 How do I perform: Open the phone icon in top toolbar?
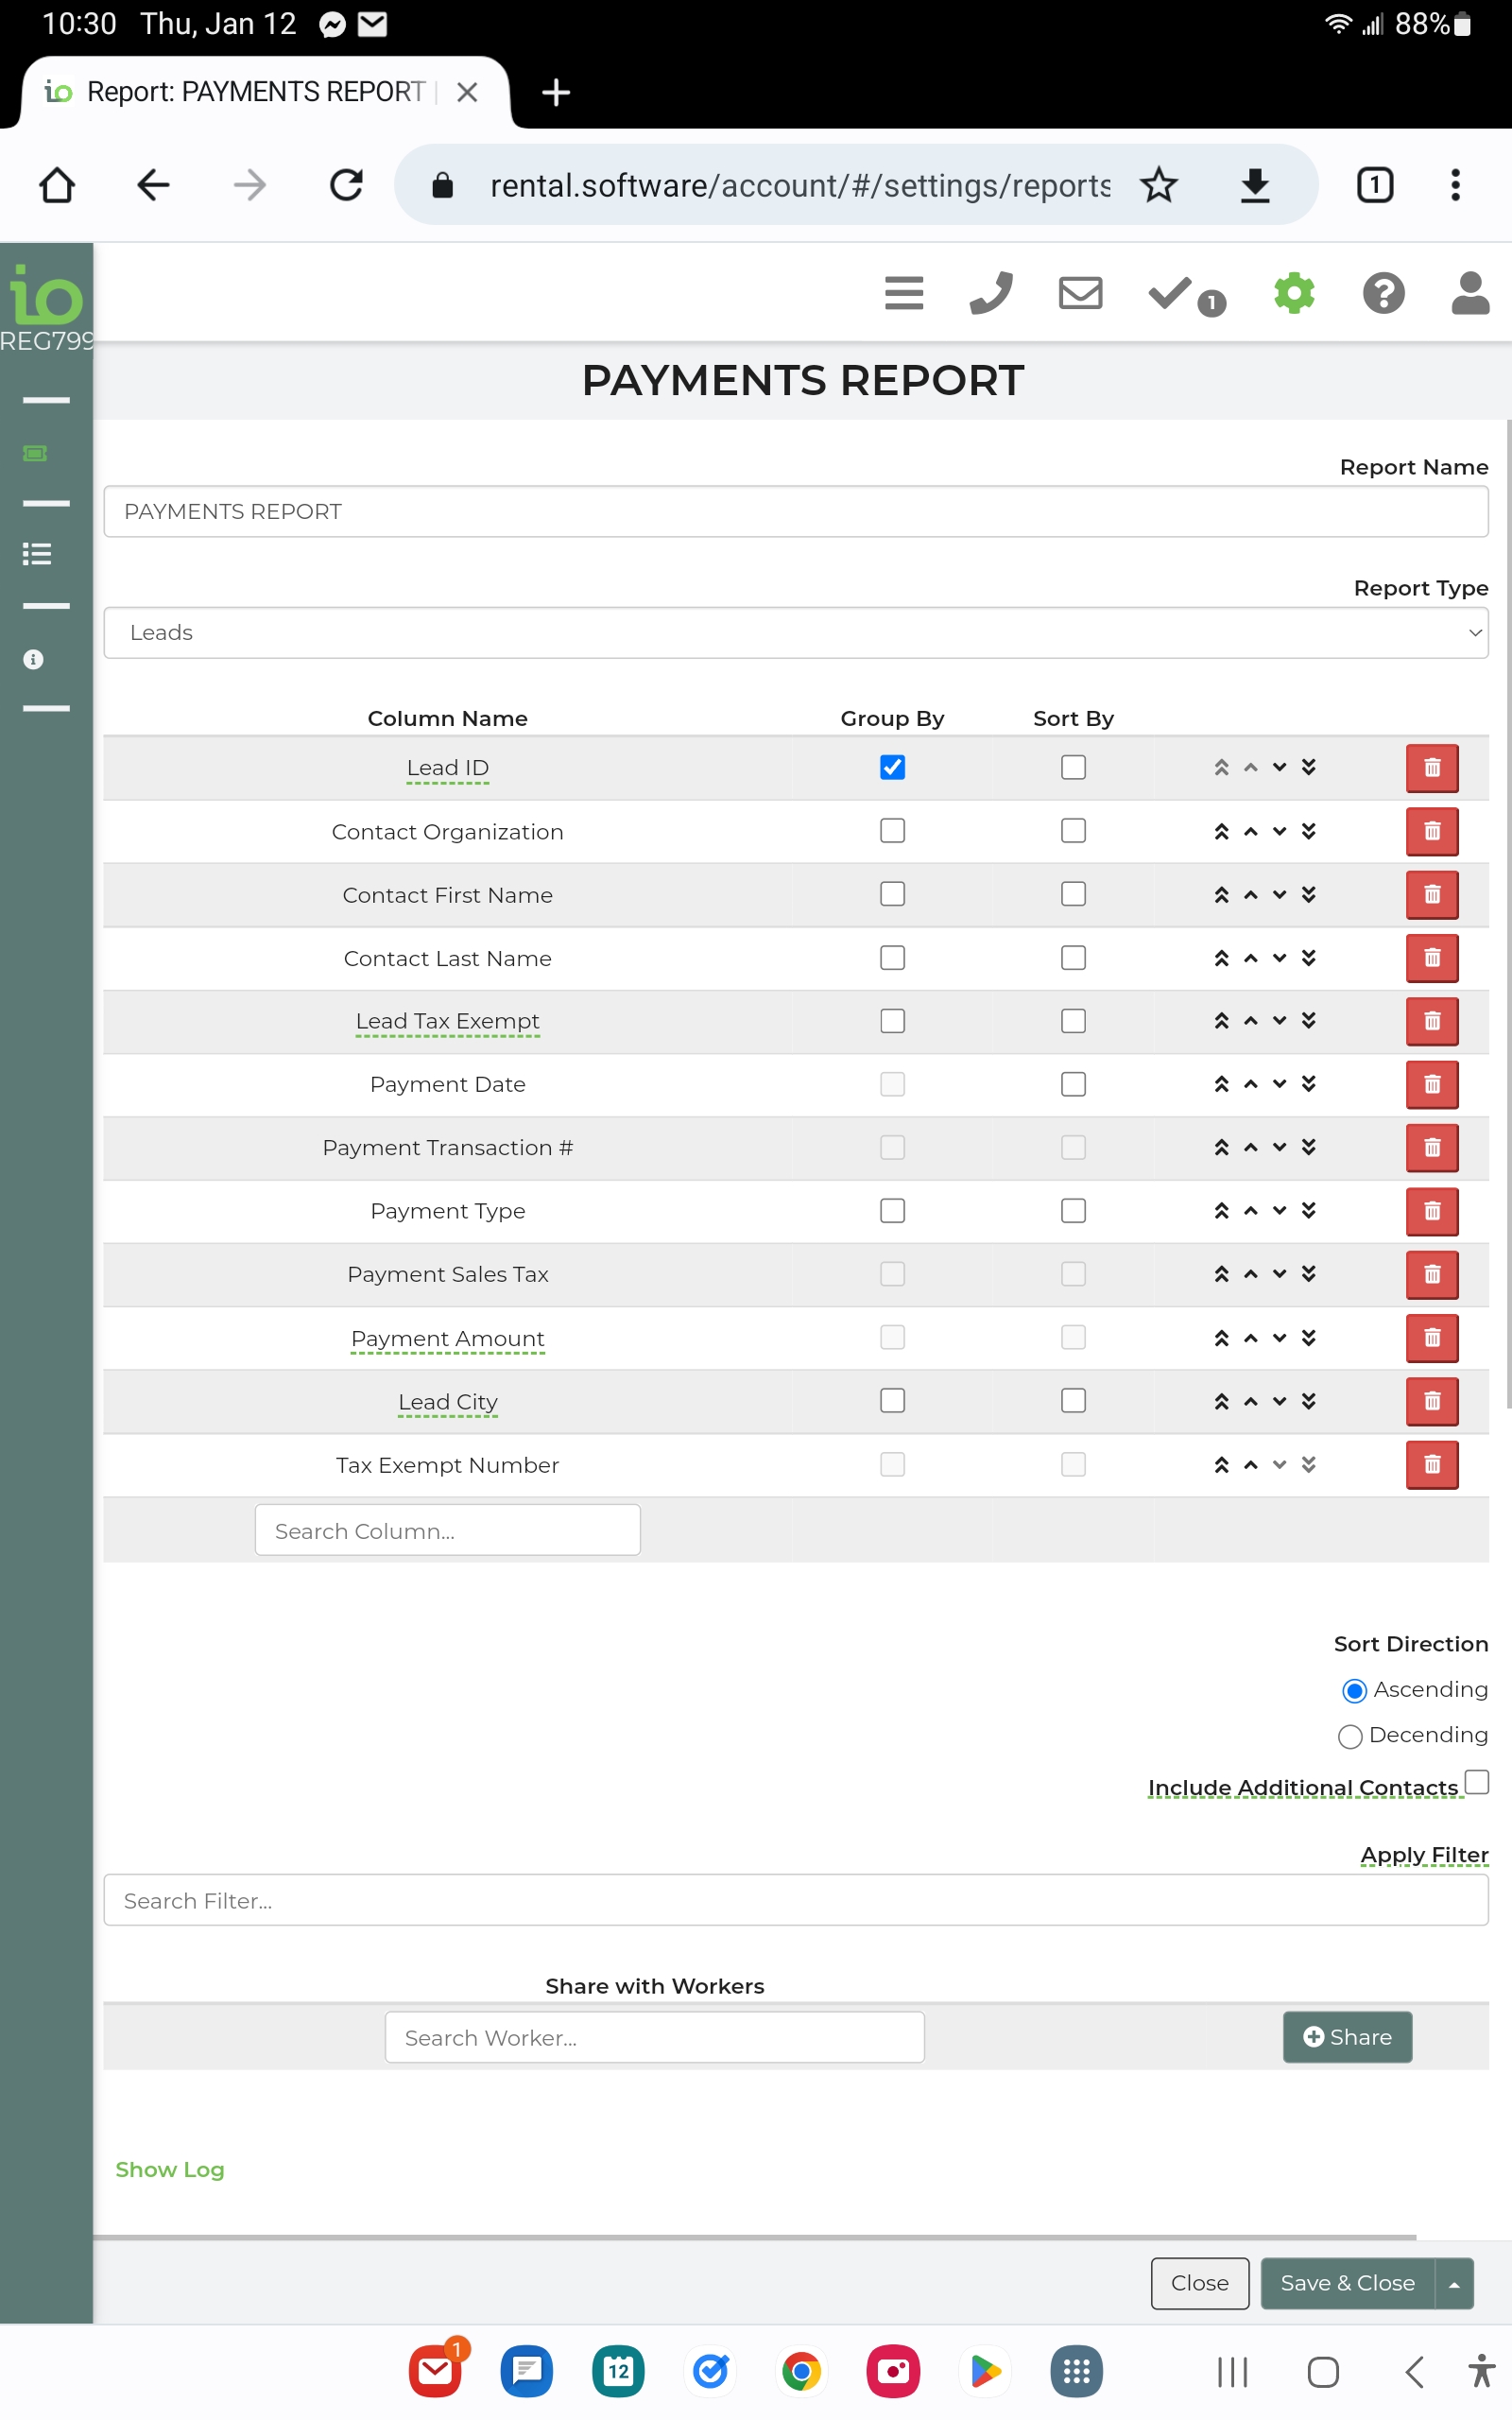coord(990,293)
